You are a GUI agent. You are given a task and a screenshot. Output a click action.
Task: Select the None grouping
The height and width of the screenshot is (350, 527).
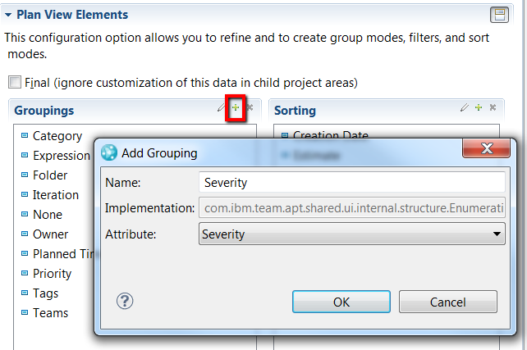(42, 215)
